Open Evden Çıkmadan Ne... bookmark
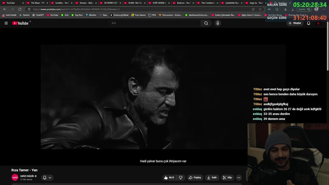Viewport: 329px width, 185px height. point(223,15)
